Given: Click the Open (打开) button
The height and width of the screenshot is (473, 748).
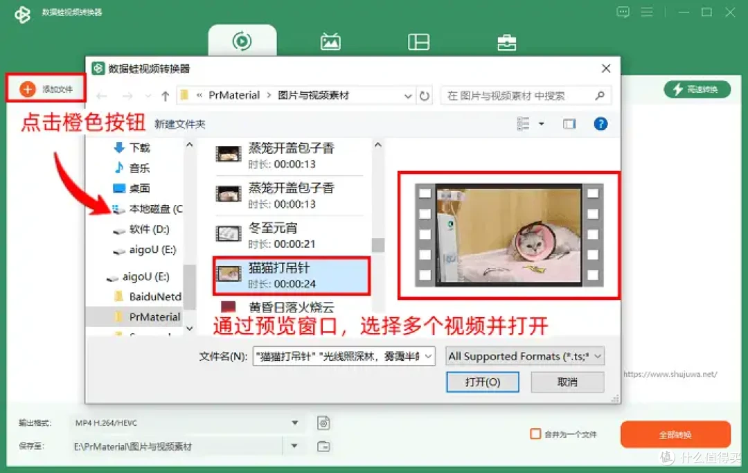Looking at the screenshot, I should point(482,382).
